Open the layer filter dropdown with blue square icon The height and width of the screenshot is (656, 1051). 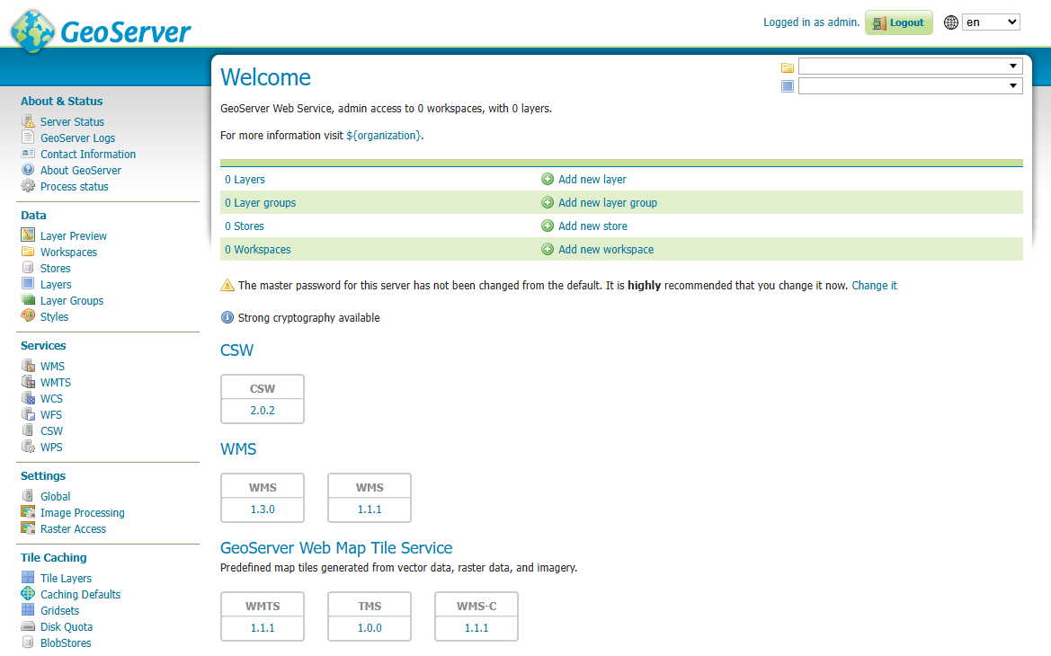(910, 85)
